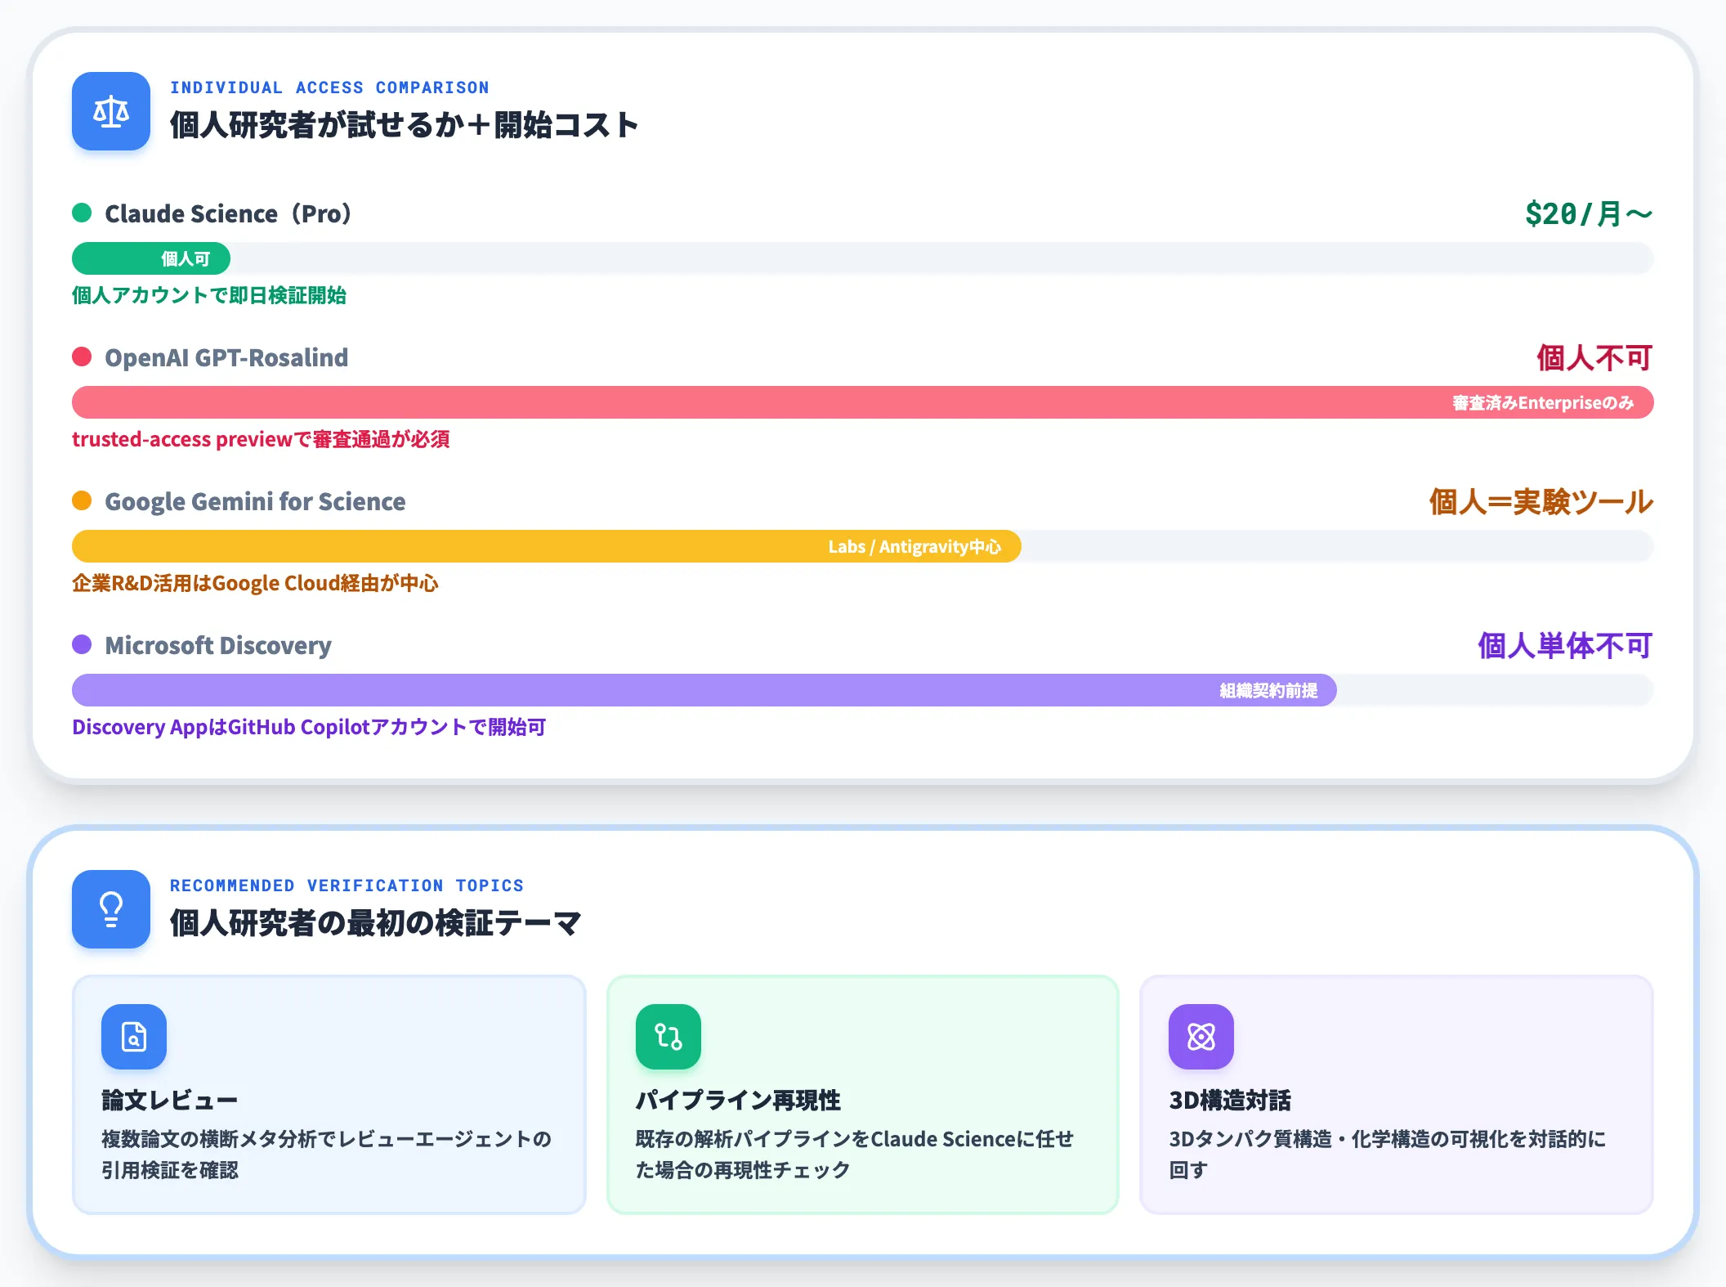Click the 個人単体不可 status text
This screenshot has width=1726, height=1287.
click(x=1565, y=645)
